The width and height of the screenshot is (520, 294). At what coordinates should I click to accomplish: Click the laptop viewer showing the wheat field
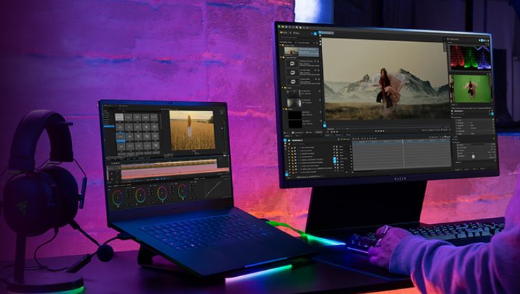pos(192,131)
